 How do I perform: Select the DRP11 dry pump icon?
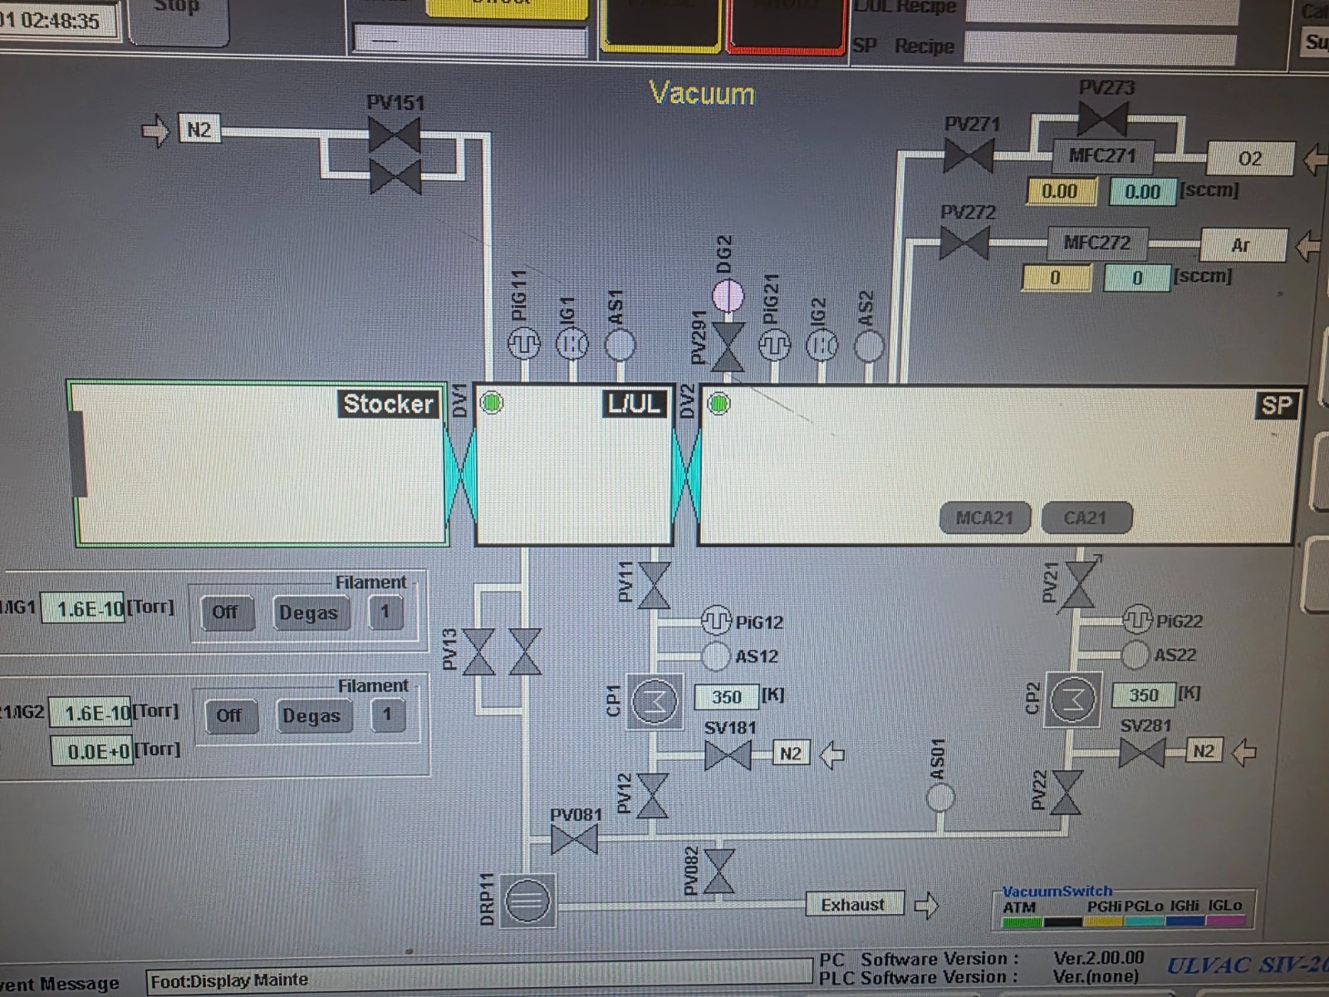528,900
